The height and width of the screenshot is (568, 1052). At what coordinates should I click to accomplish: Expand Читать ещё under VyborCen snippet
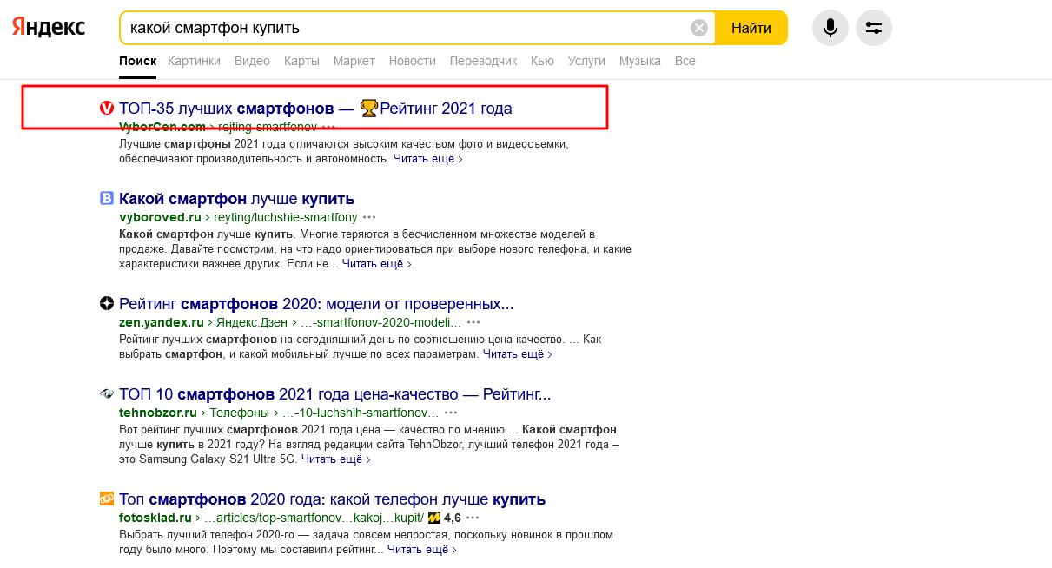point(427,159)
